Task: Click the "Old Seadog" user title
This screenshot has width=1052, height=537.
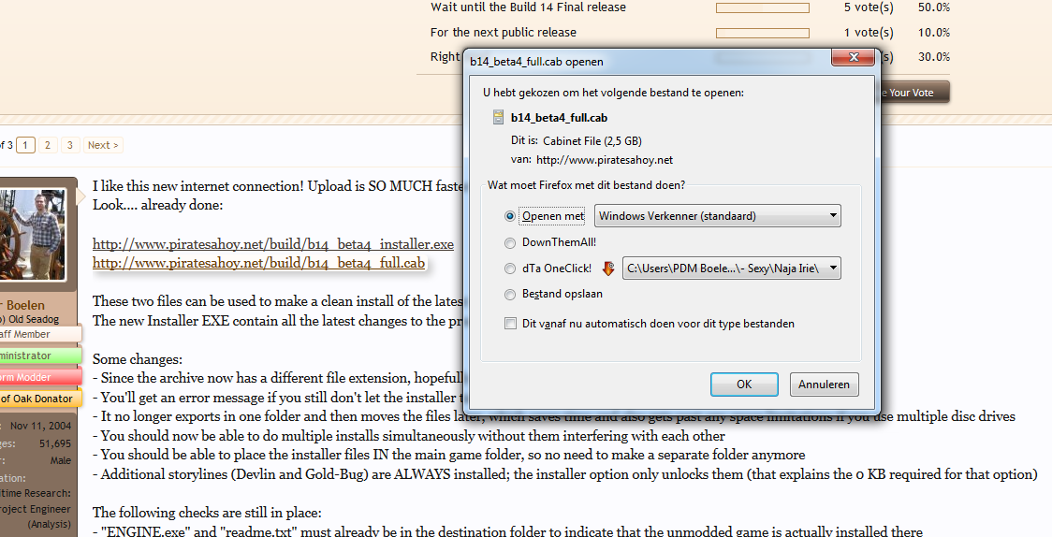Action: [x=34, y=319]
